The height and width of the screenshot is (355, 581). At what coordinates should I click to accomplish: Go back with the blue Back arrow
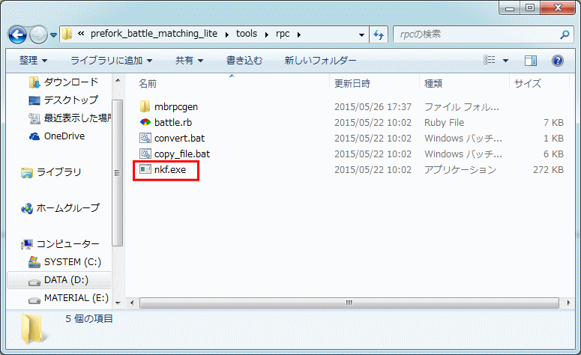click(17, 34)
